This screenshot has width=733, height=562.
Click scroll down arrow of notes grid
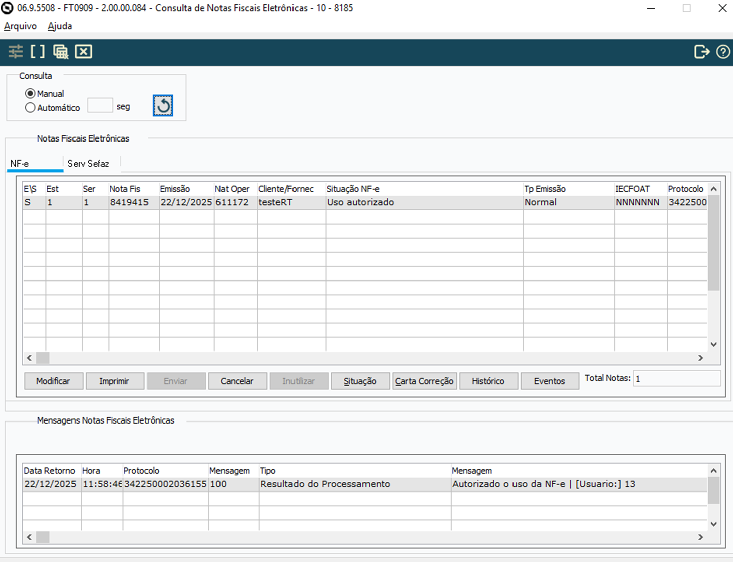(x=713, y=345)
